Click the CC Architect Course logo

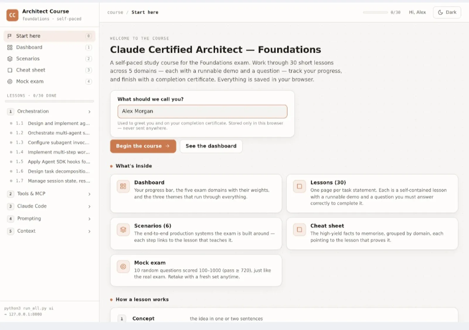pos(12,15)
